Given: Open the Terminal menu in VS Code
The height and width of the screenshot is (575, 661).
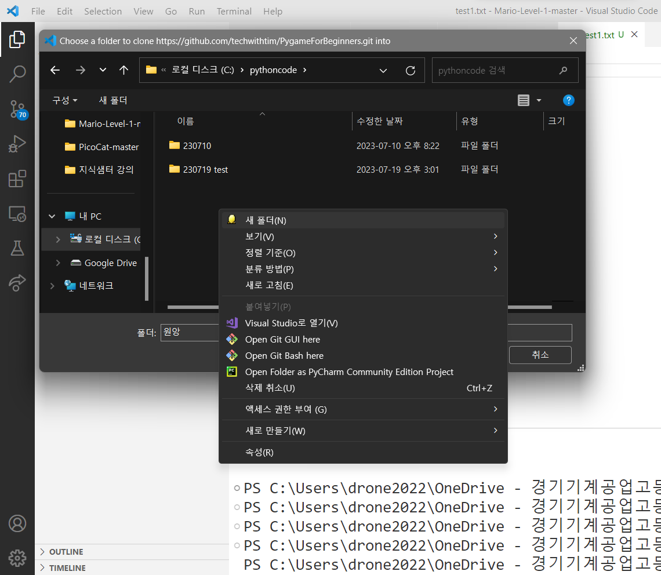Looking at the screenshot, I should tap(234, 12).
